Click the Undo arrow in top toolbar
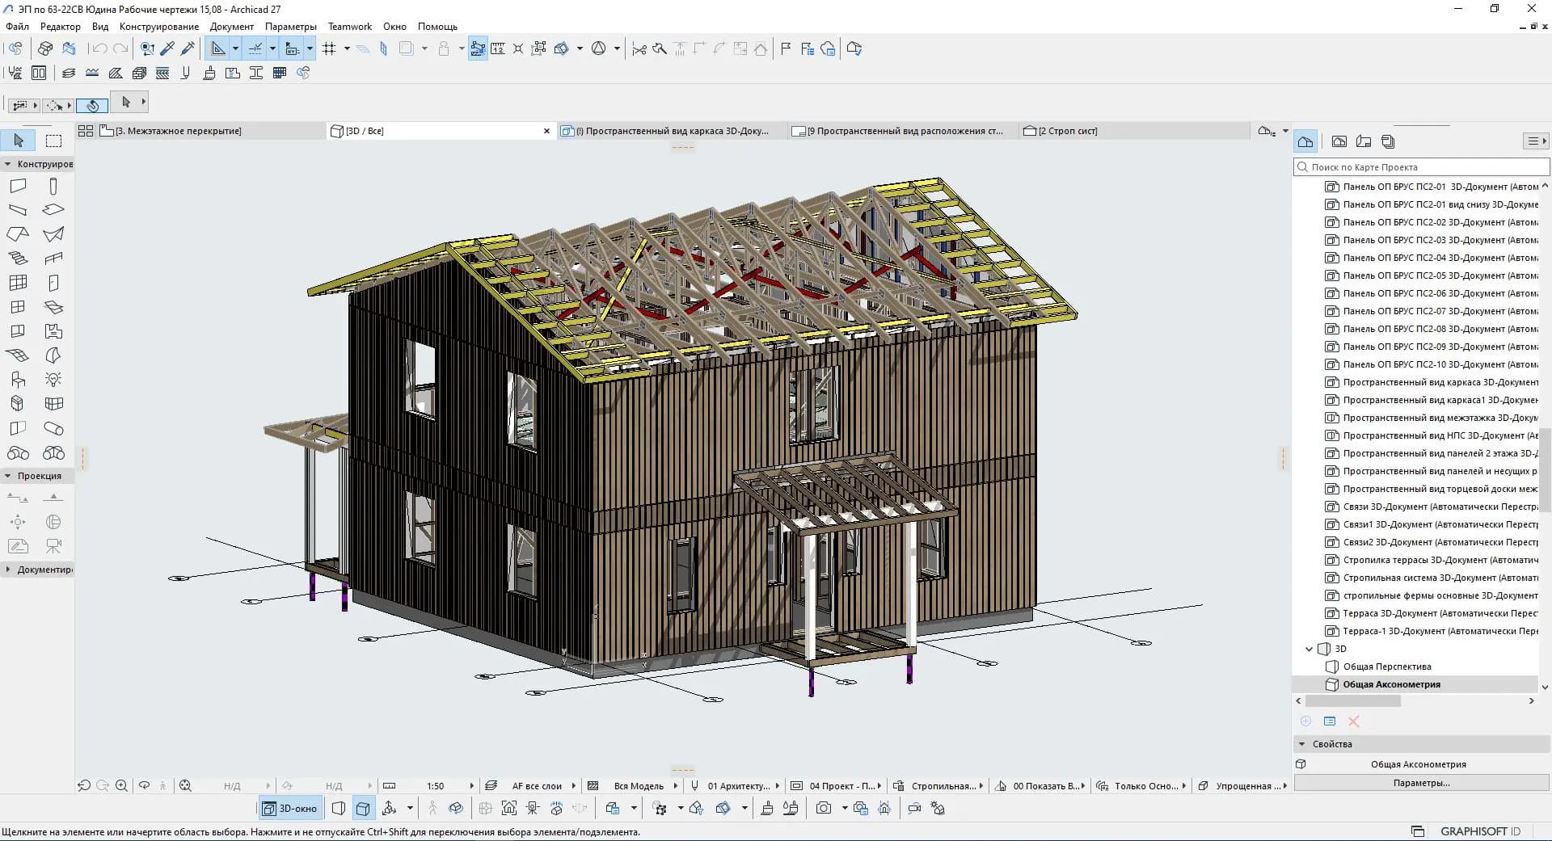Screen dimensions: 1552x841 point(98,48)
